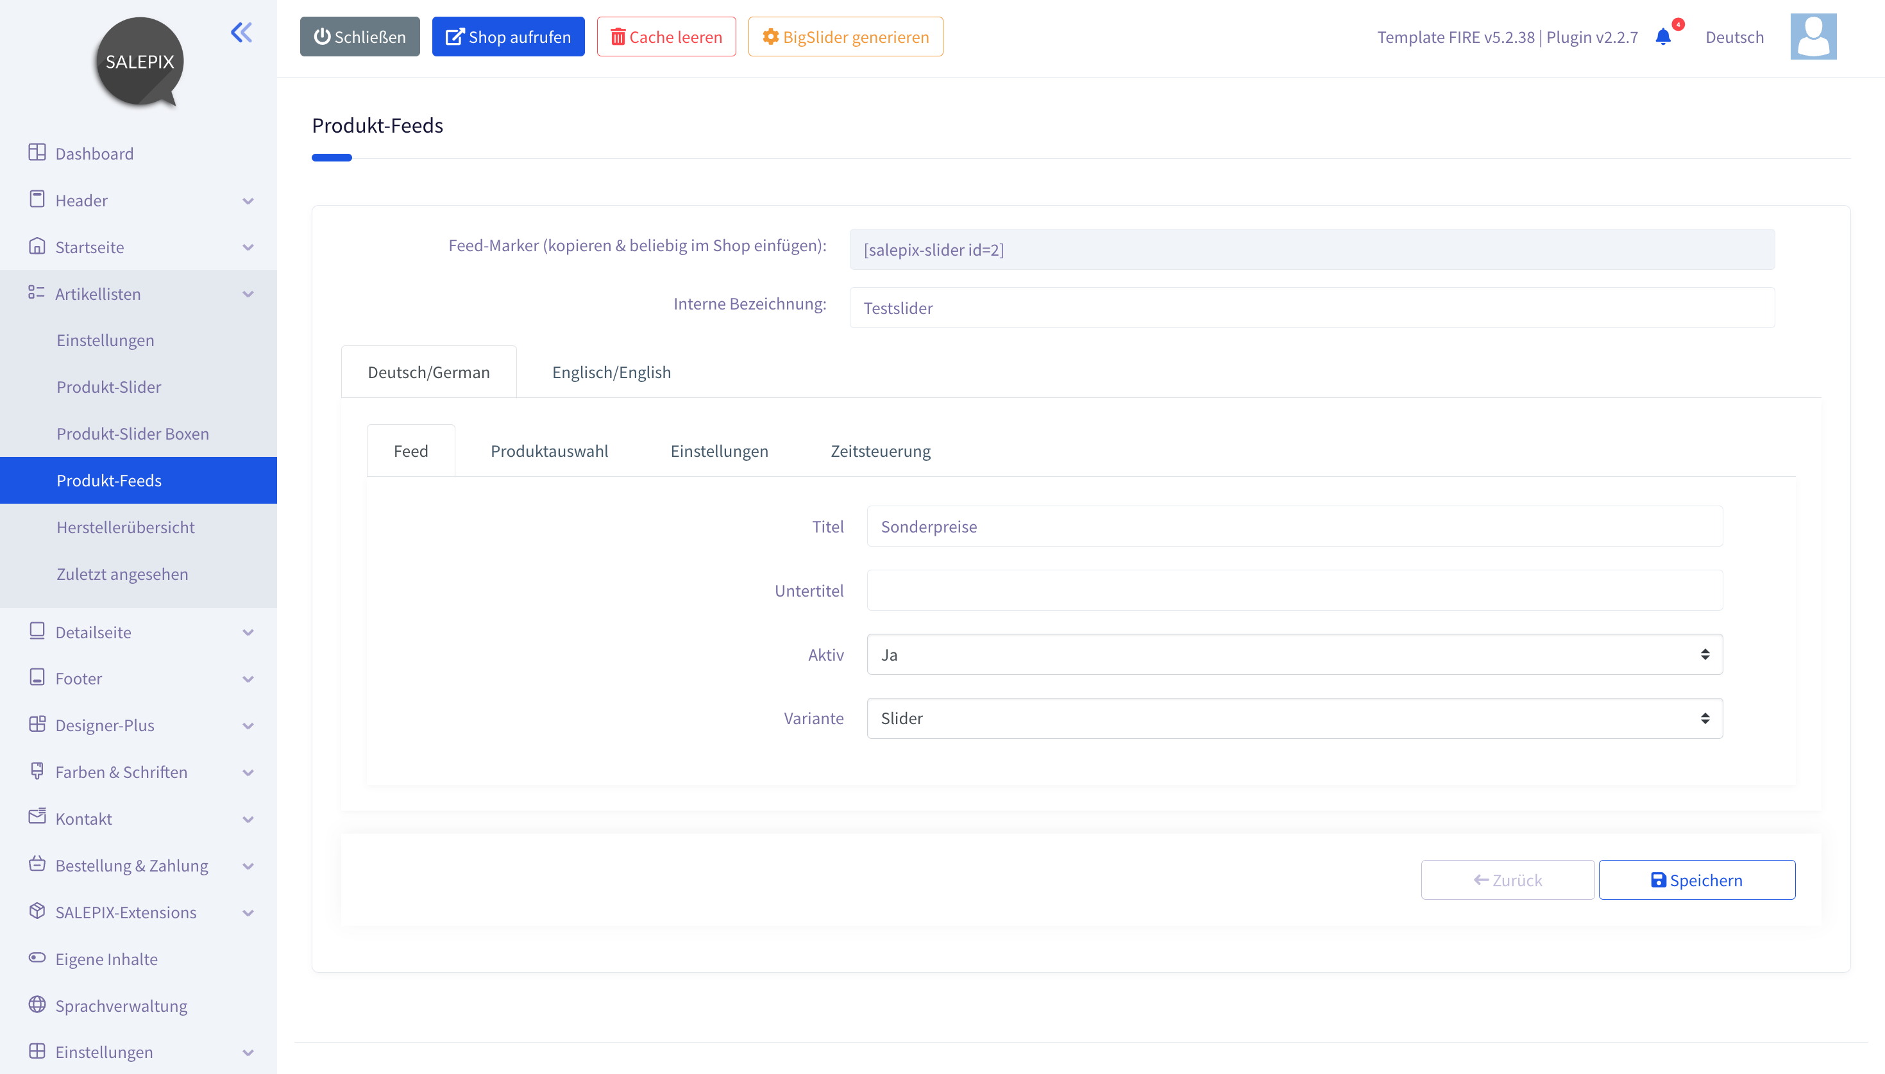Click the Untertitel input field

[x=1294, y=590]
